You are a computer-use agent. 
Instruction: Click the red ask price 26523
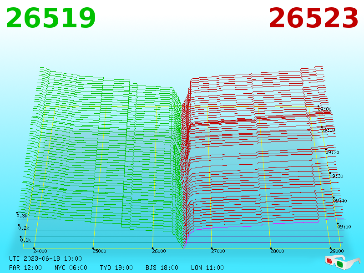(313, 18)
